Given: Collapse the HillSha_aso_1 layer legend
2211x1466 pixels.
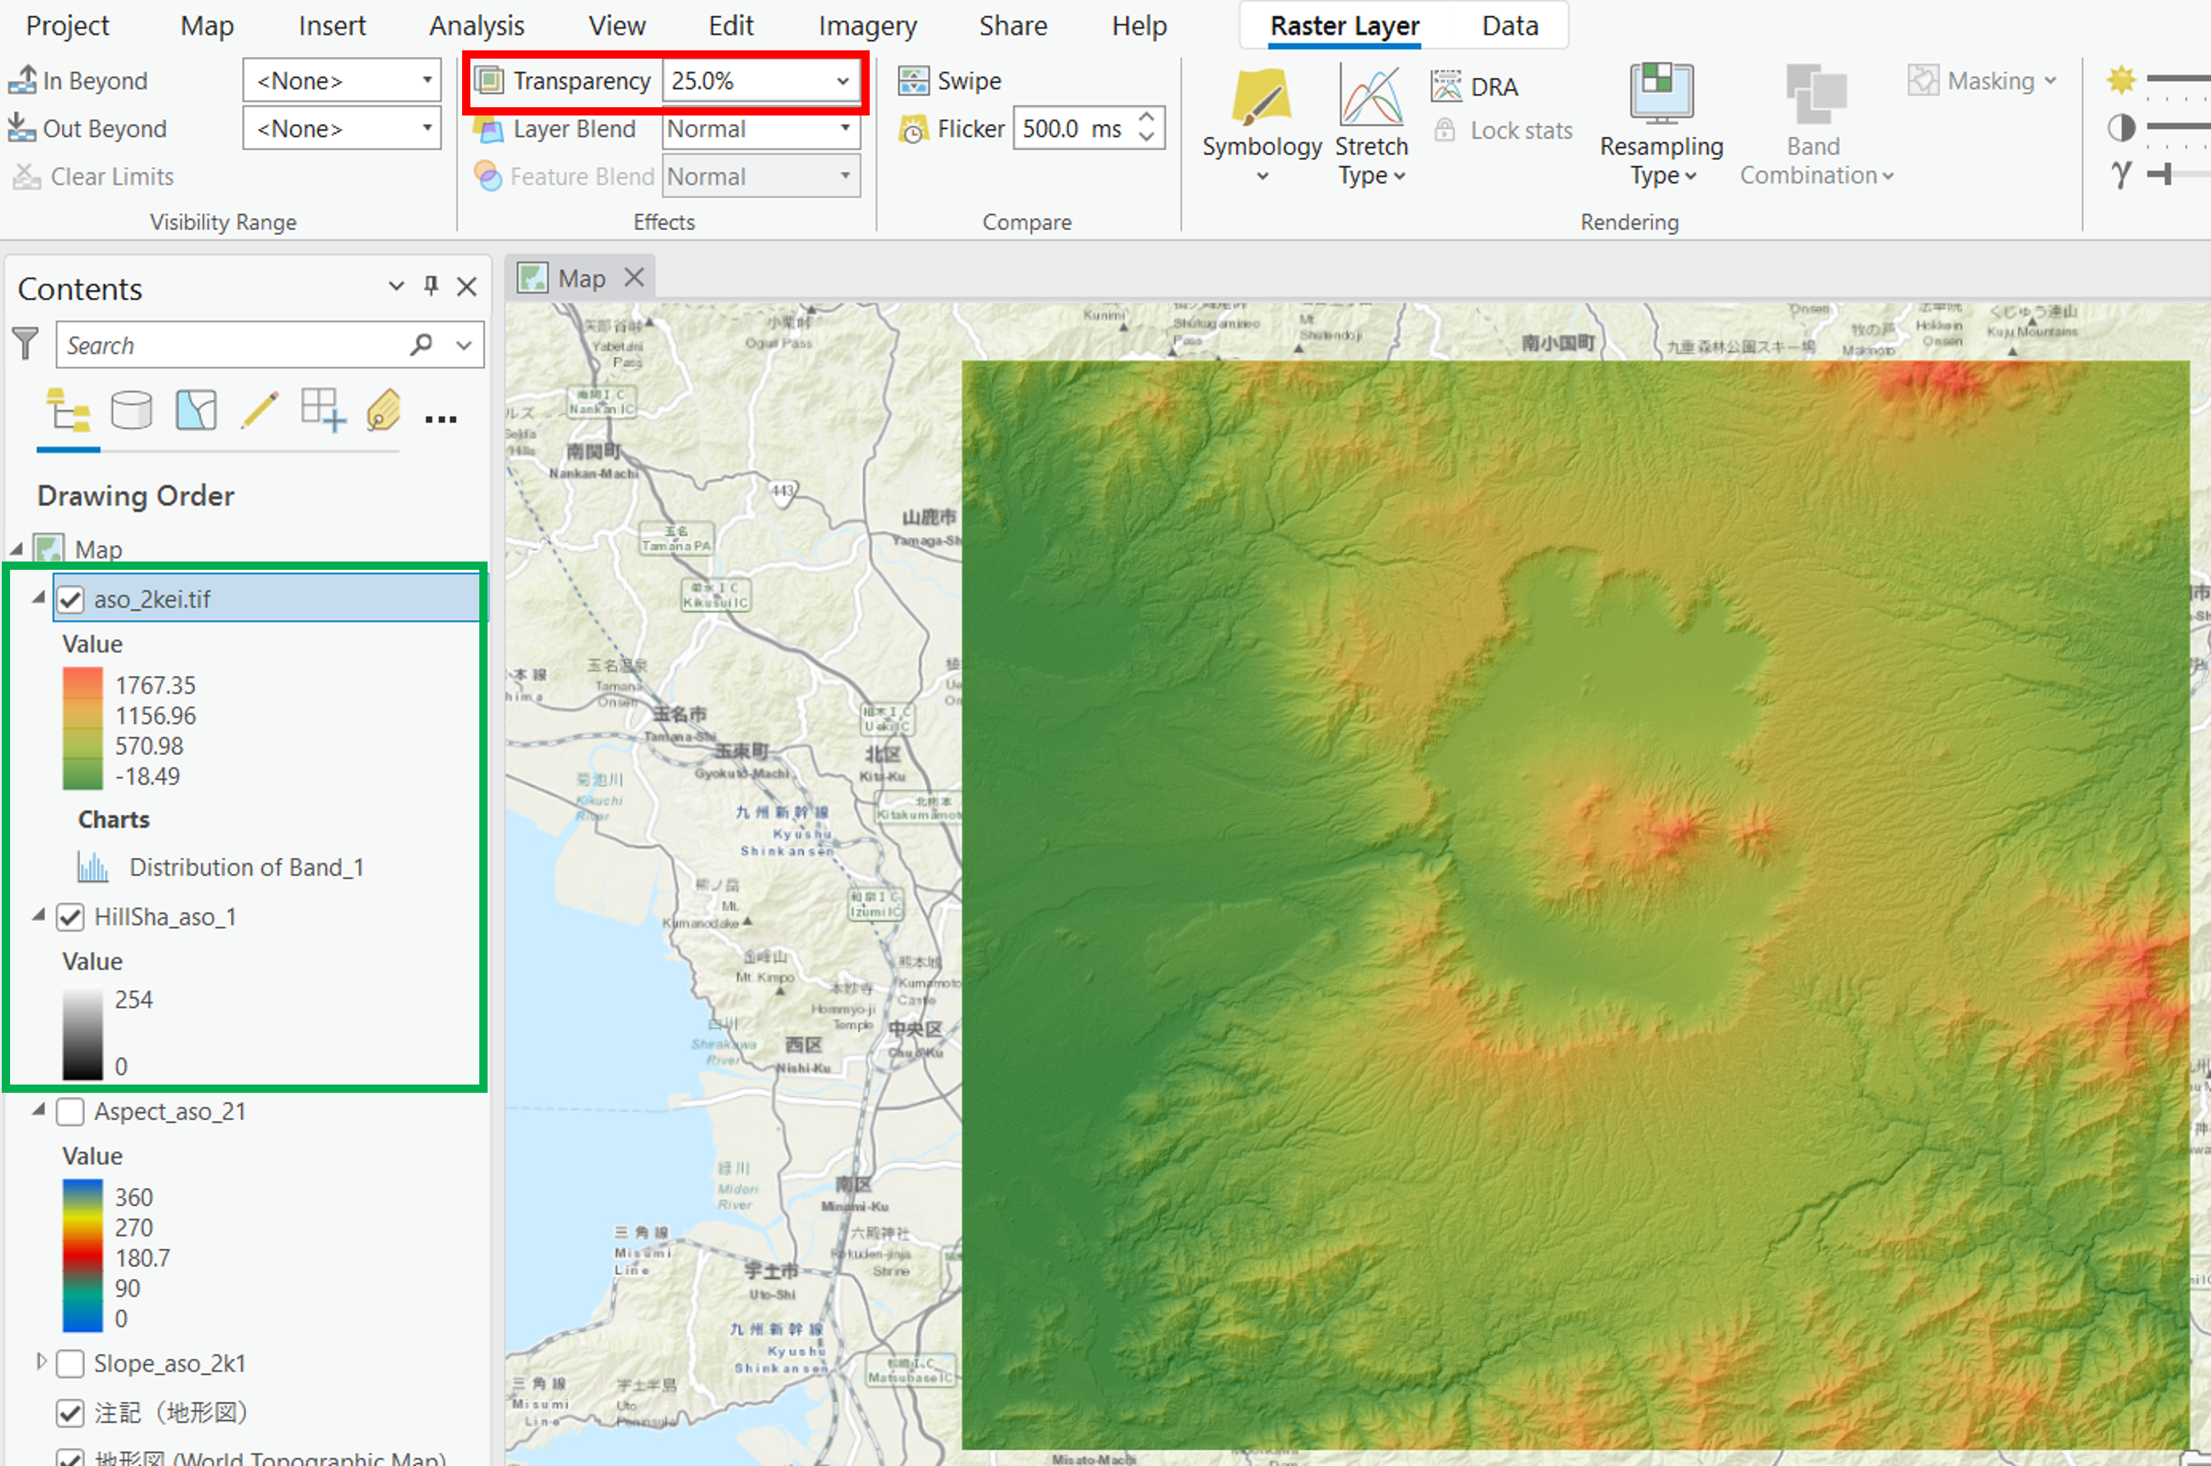Looking at the screenshot, I should point(39,915).
